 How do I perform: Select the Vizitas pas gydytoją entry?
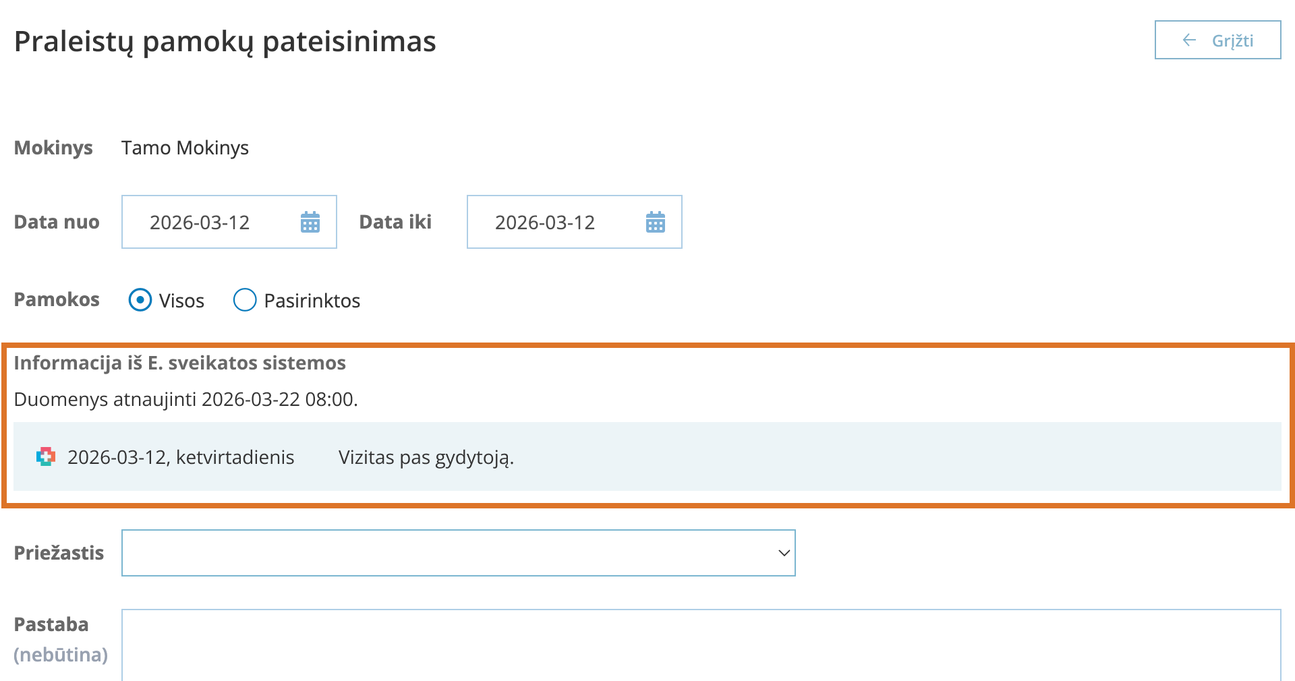click(x=426, y=458)
